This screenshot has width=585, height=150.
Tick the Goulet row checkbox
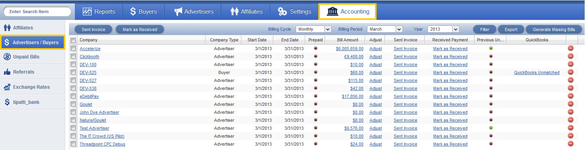(73, 104)
